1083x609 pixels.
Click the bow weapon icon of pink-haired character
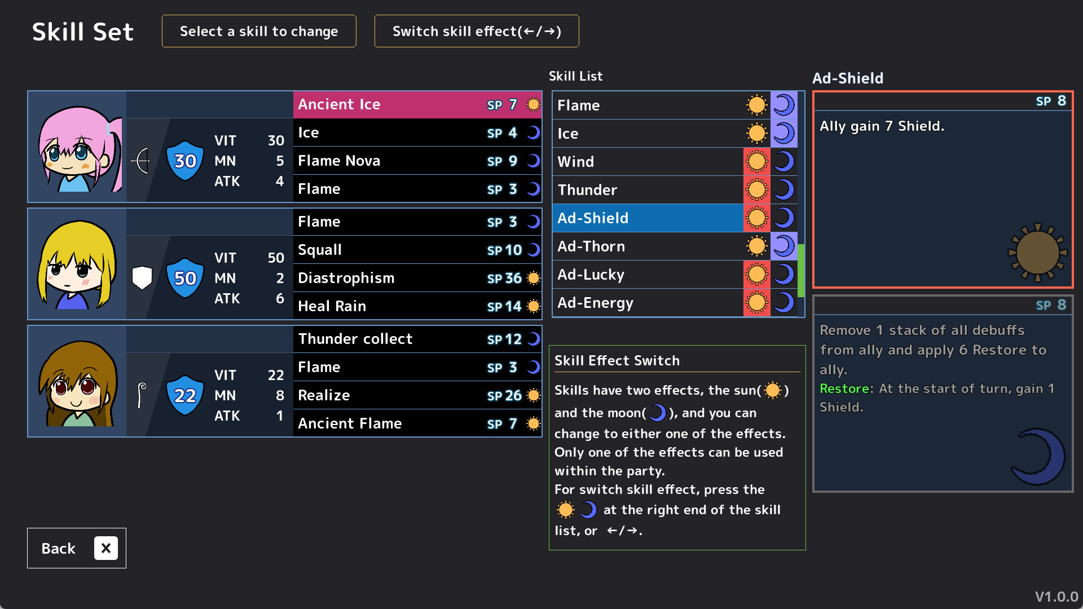click(x=141, y=161)
